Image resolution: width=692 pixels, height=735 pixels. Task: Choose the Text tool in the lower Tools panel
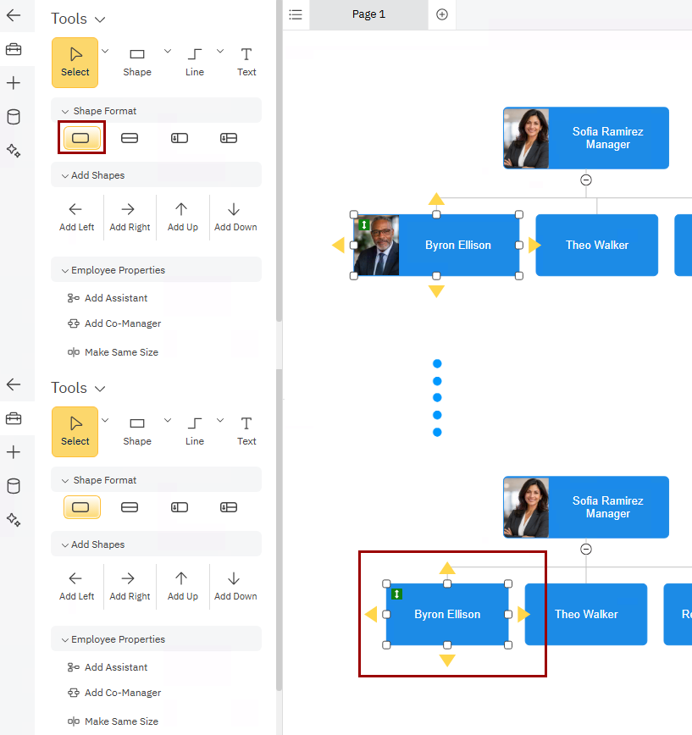(246, 431)
